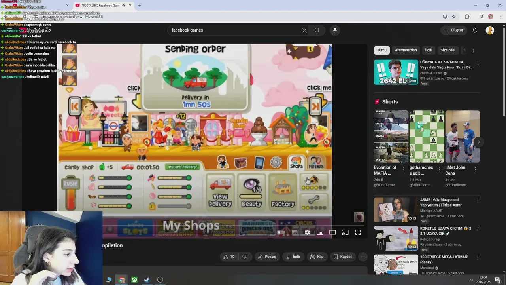Viewport: 506px width, 285px height.
Task: Open more actions ellipsis under video
Action: point(363,257)
